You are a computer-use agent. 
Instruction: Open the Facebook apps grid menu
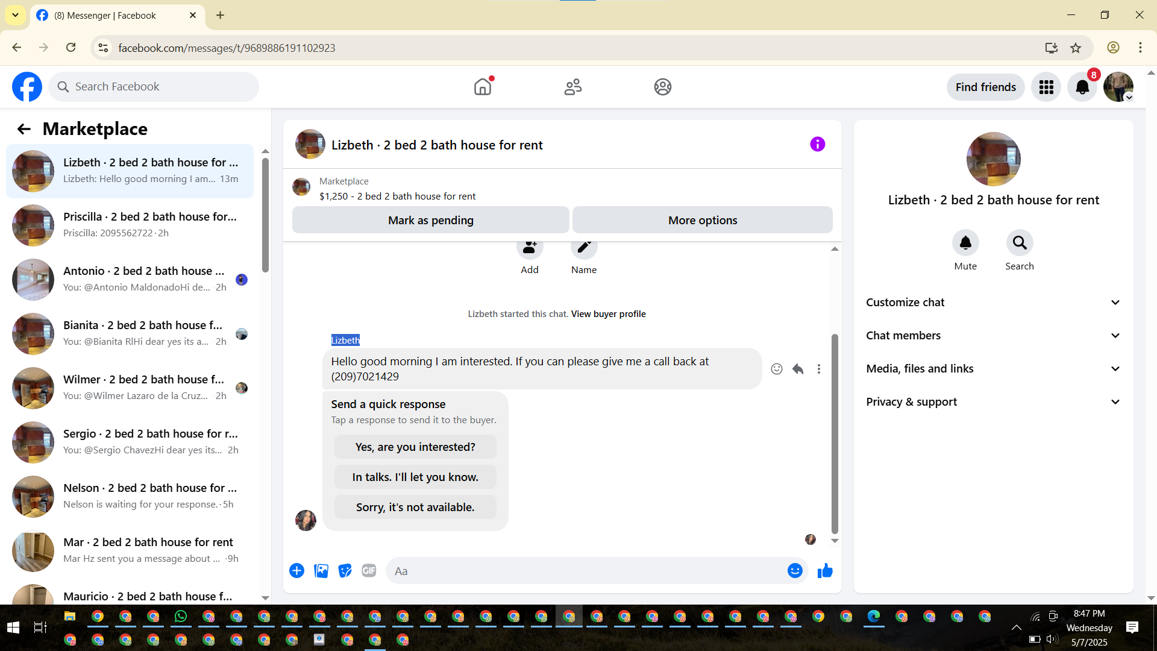(1046, 87)
